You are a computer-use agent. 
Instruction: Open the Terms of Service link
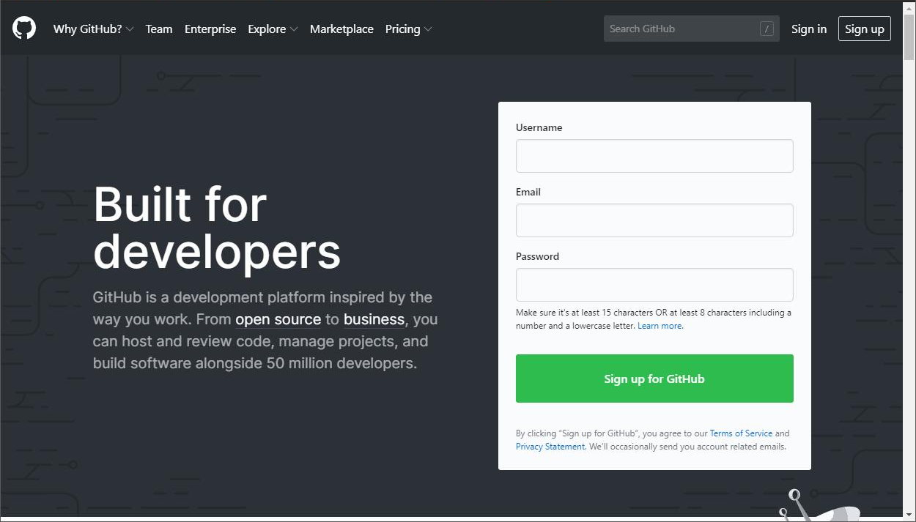[x=741, y=433]
